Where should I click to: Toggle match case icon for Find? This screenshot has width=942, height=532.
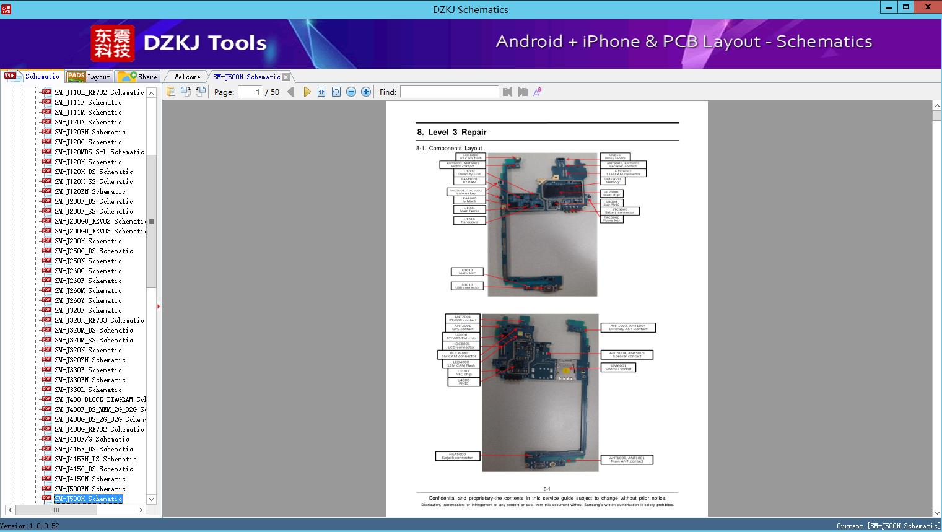pyautogui.click(x=538, y=92)
